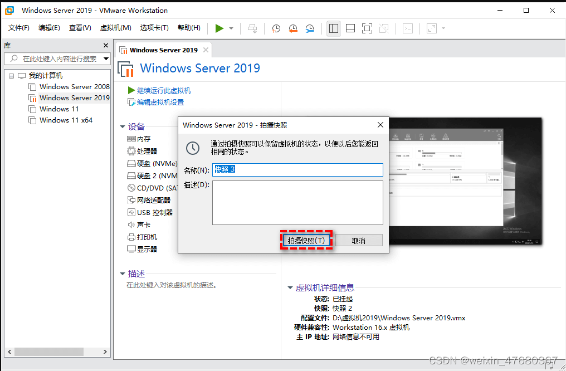Viewport: 566px width, 371px height.
Task: Click the suspended VM screen thumbnail
Action: pyautogui.click(x=465, y=181)
